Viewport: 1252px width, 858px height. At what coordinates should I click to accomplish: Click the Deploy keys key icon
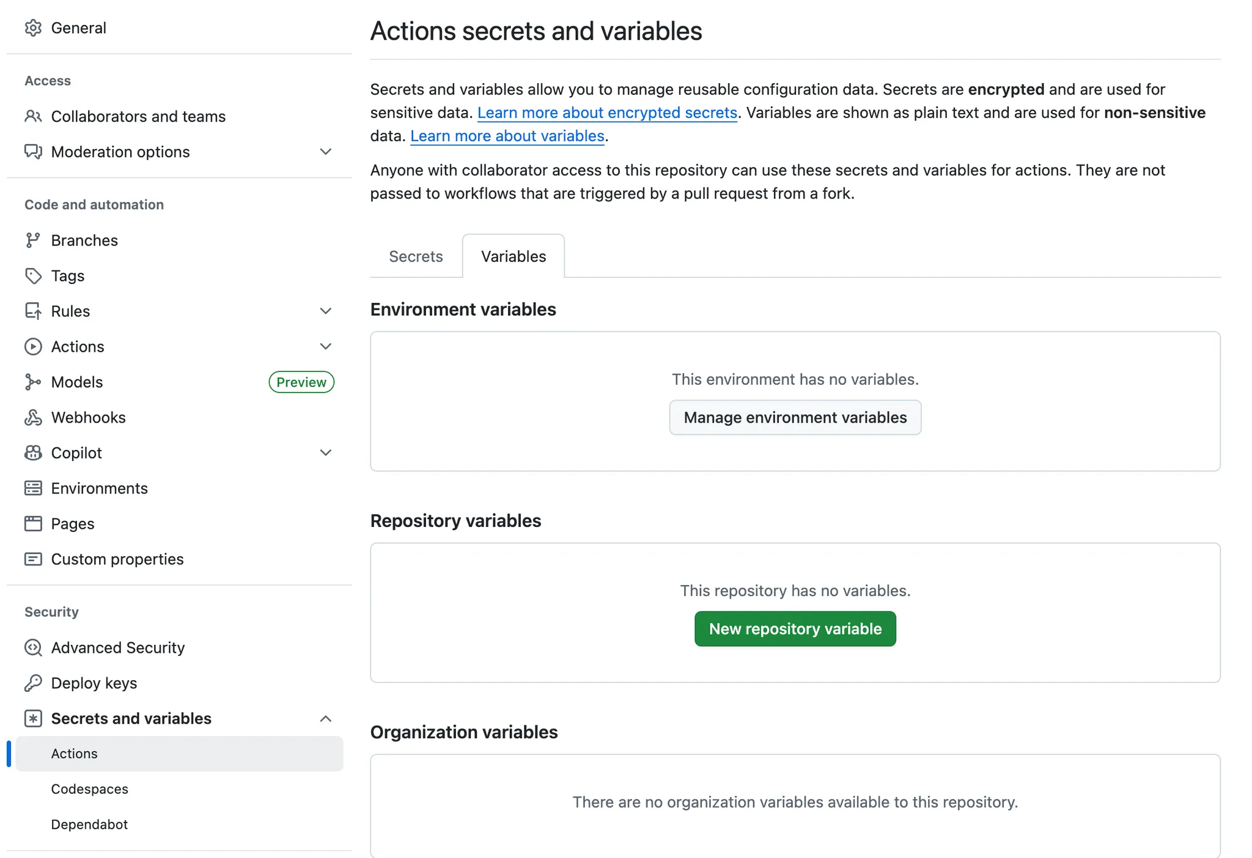click(33, 683)
